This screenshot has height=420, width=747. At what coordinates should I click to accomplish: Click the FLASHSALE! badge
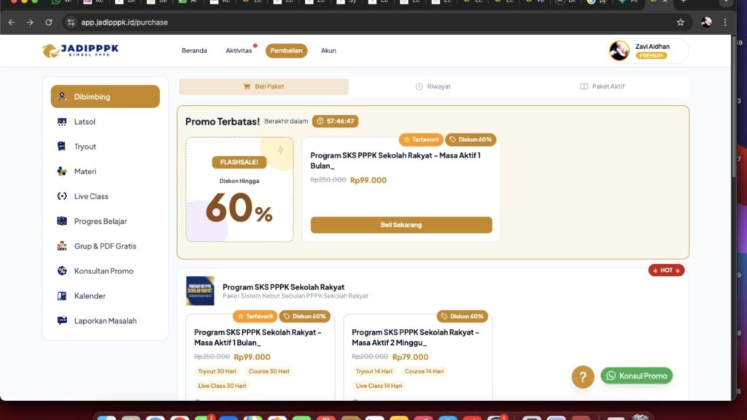tap(239, 162)
